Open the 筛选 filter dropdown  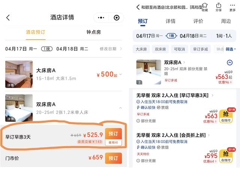click(231, 49)
